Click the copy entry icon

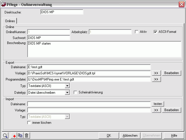pyautogui.click(x=20, y=136)
